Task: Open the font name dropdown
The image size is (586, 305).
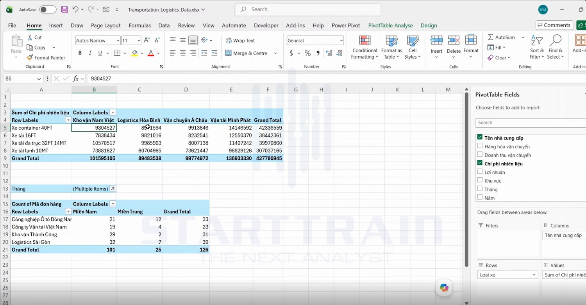Action: 118,41
